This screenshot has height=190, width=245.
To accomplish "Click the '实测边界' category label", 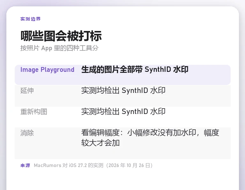I will pyautogui.click(x=31, y=19).
